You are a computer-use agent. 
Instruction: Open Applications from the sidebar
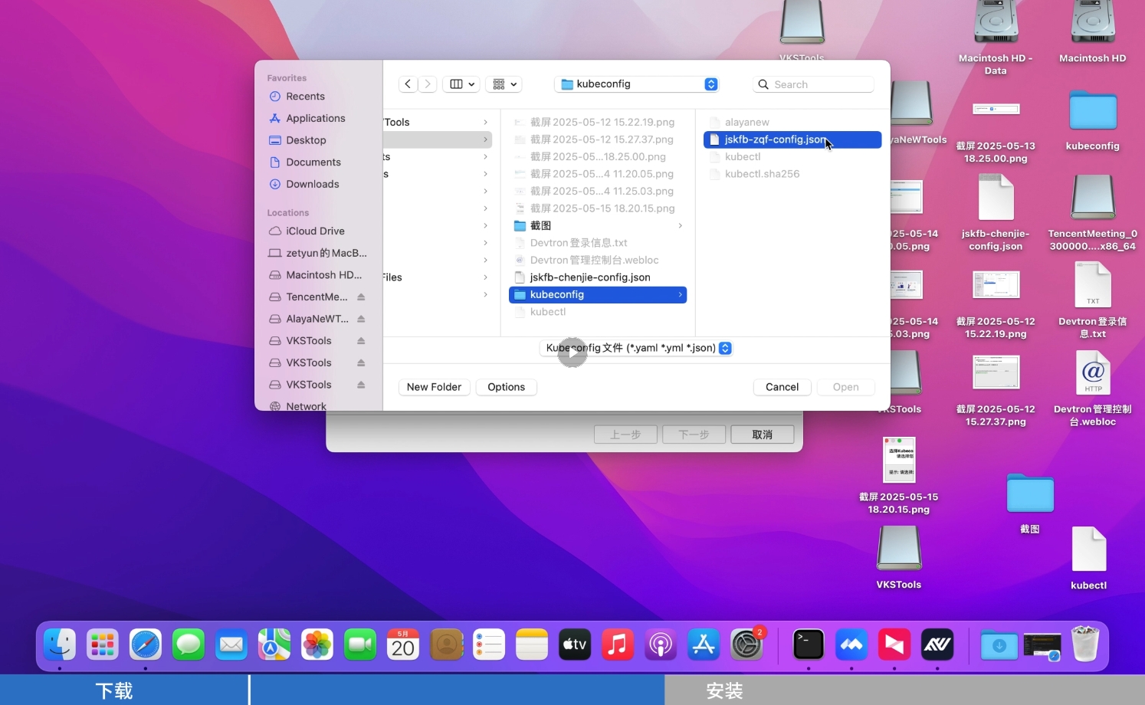coord(315,119)
